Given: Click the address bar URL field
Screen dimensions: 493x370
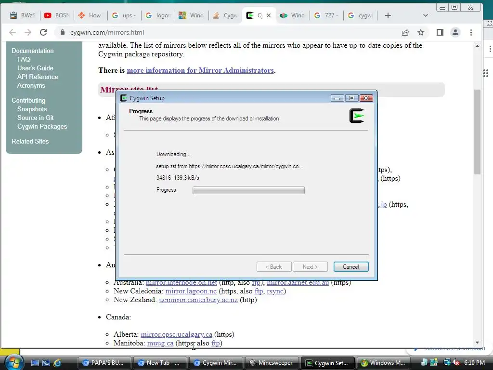Looking at the screenshot, I should click(233, 32).
